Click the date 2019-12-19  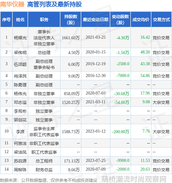click(x=96, y=64)
